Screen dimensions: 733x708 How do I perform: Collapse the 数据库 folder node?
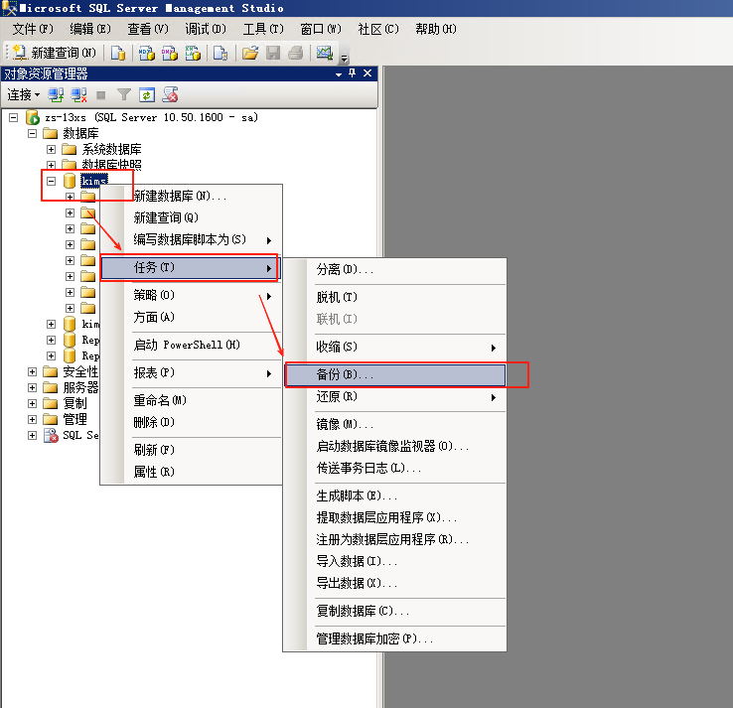point(32,134)
